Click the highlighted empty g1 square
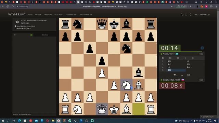 coord(138,109)
